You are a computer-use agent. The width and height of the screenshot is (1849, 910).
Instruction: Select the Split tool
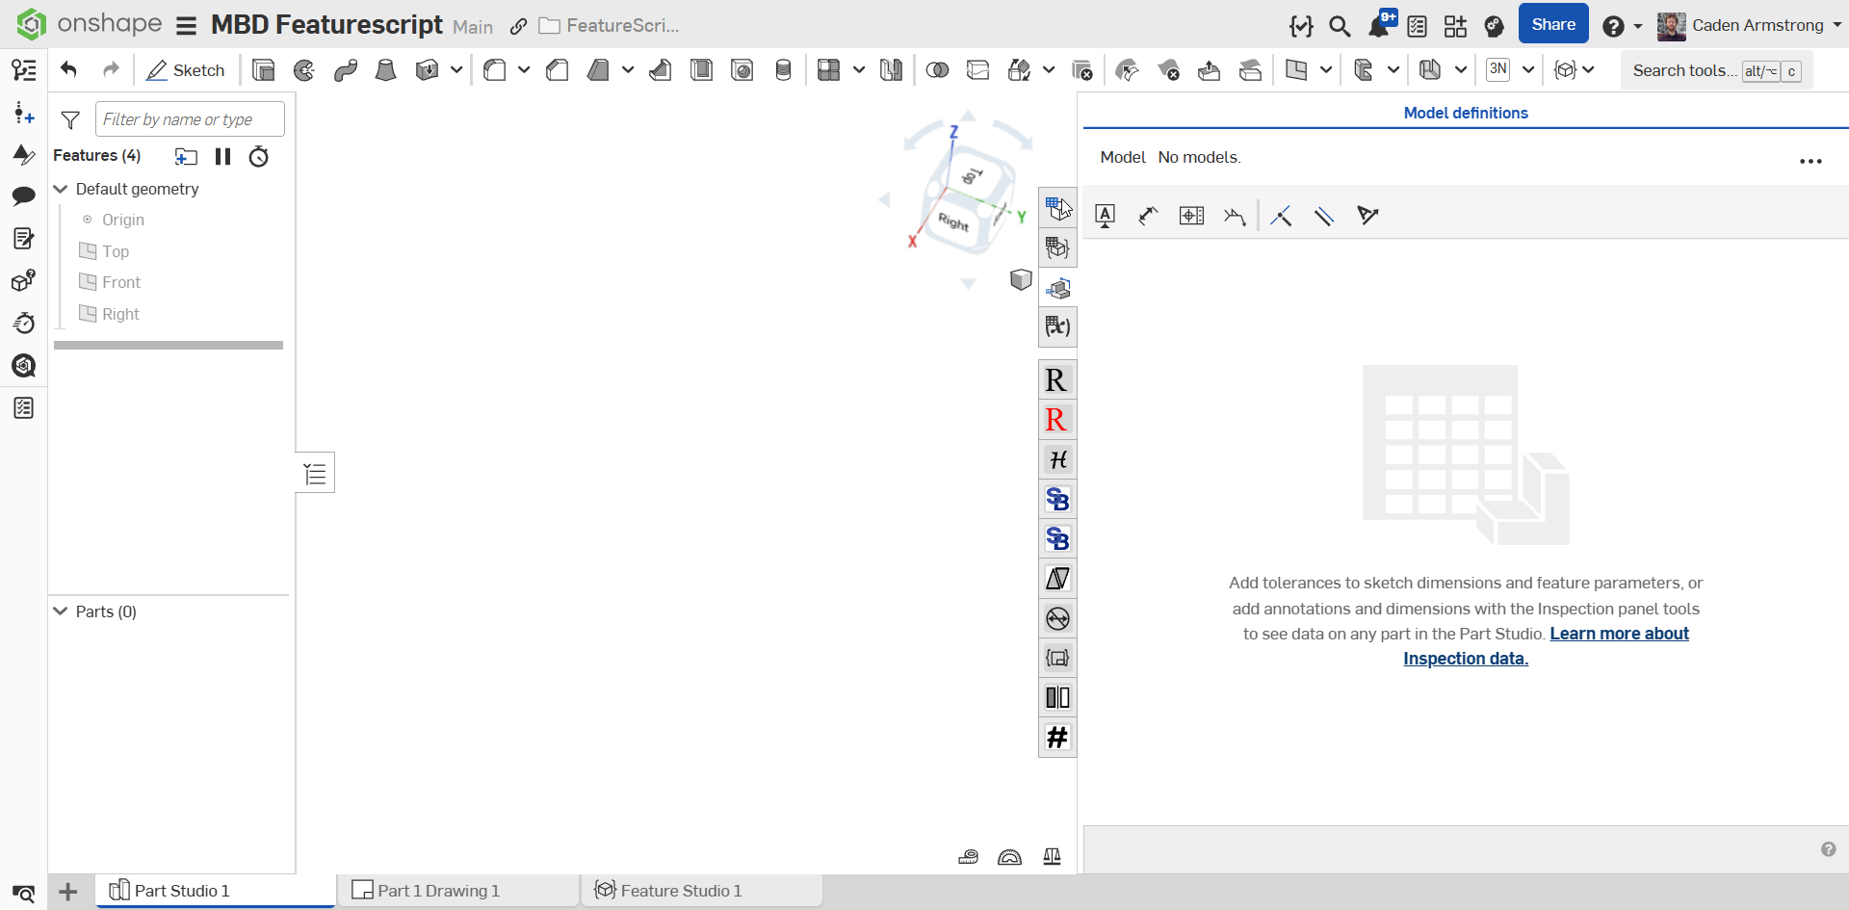coord(978,70)
